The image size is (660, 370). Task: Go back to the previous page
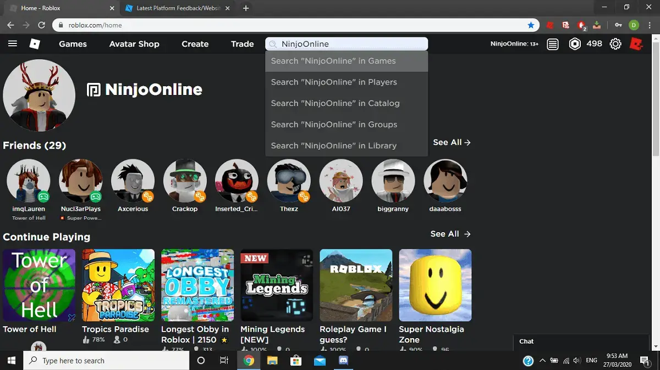[x=10, y=25]
